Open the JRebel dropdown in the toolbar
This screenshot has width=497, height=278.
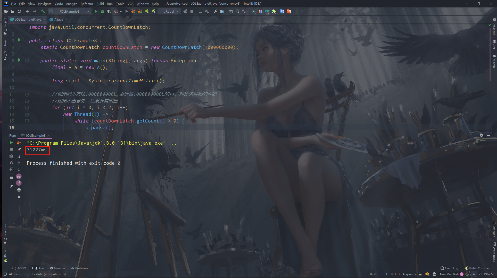[x=169, y=11]
